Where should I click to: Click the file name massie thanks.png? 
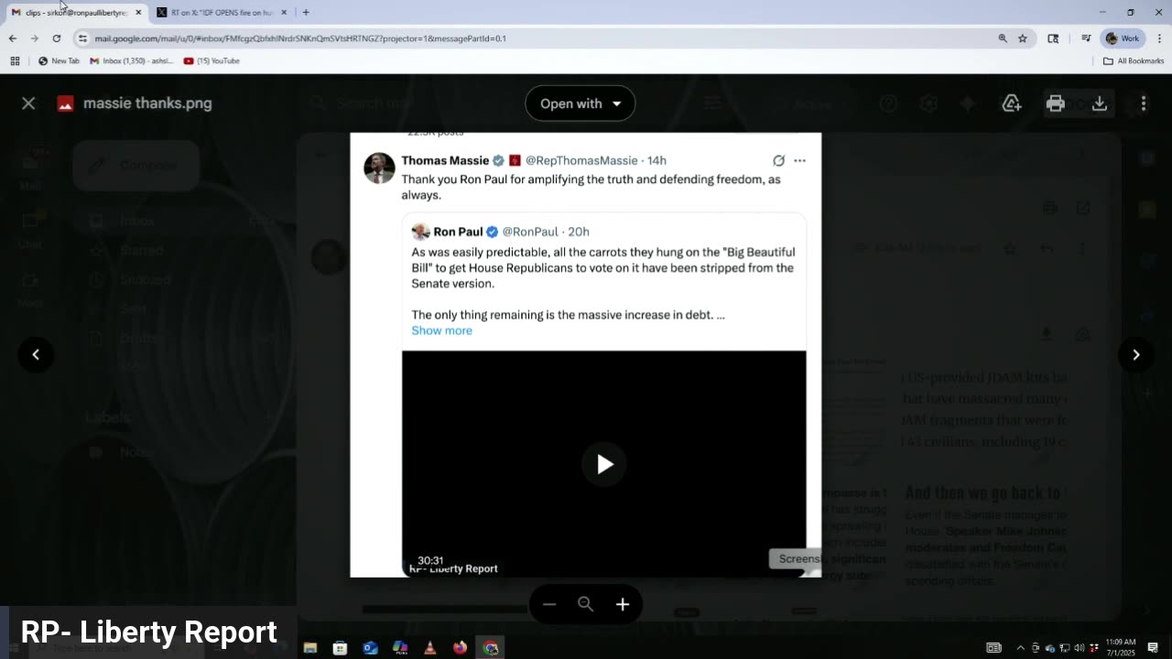tap(147, 103)
